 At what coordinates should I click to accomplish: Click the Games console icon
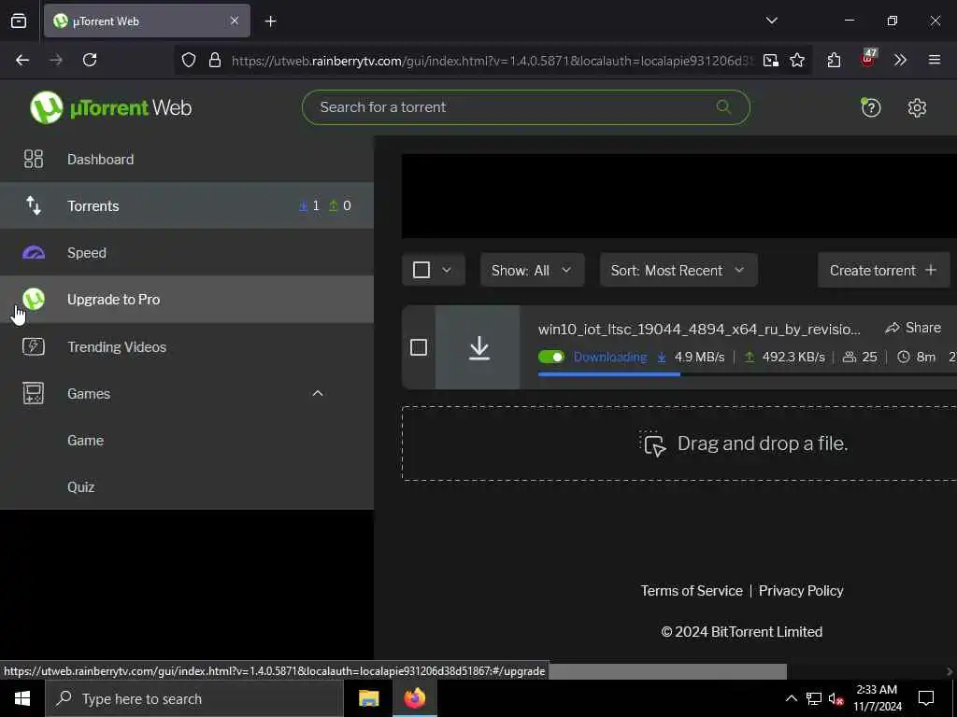pyautogui.click(x=33, y=393)
